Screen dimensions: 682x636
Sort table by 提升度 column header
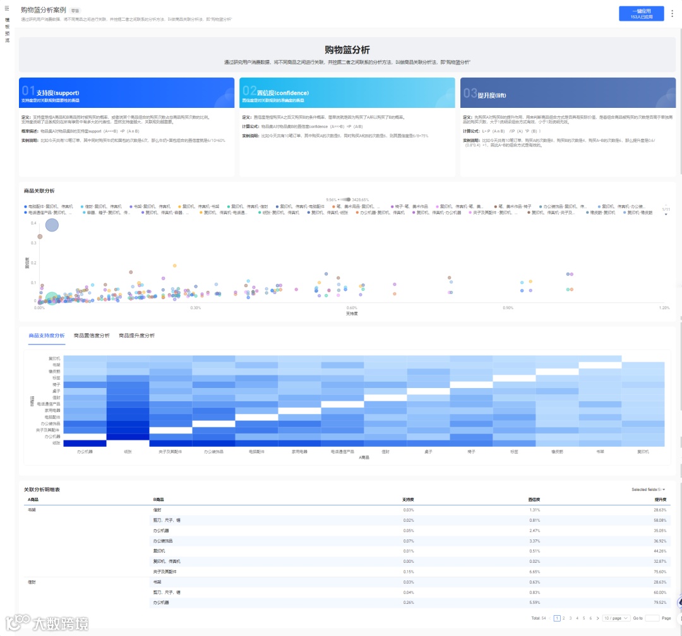pyautogui.click(x=661, y=500)
